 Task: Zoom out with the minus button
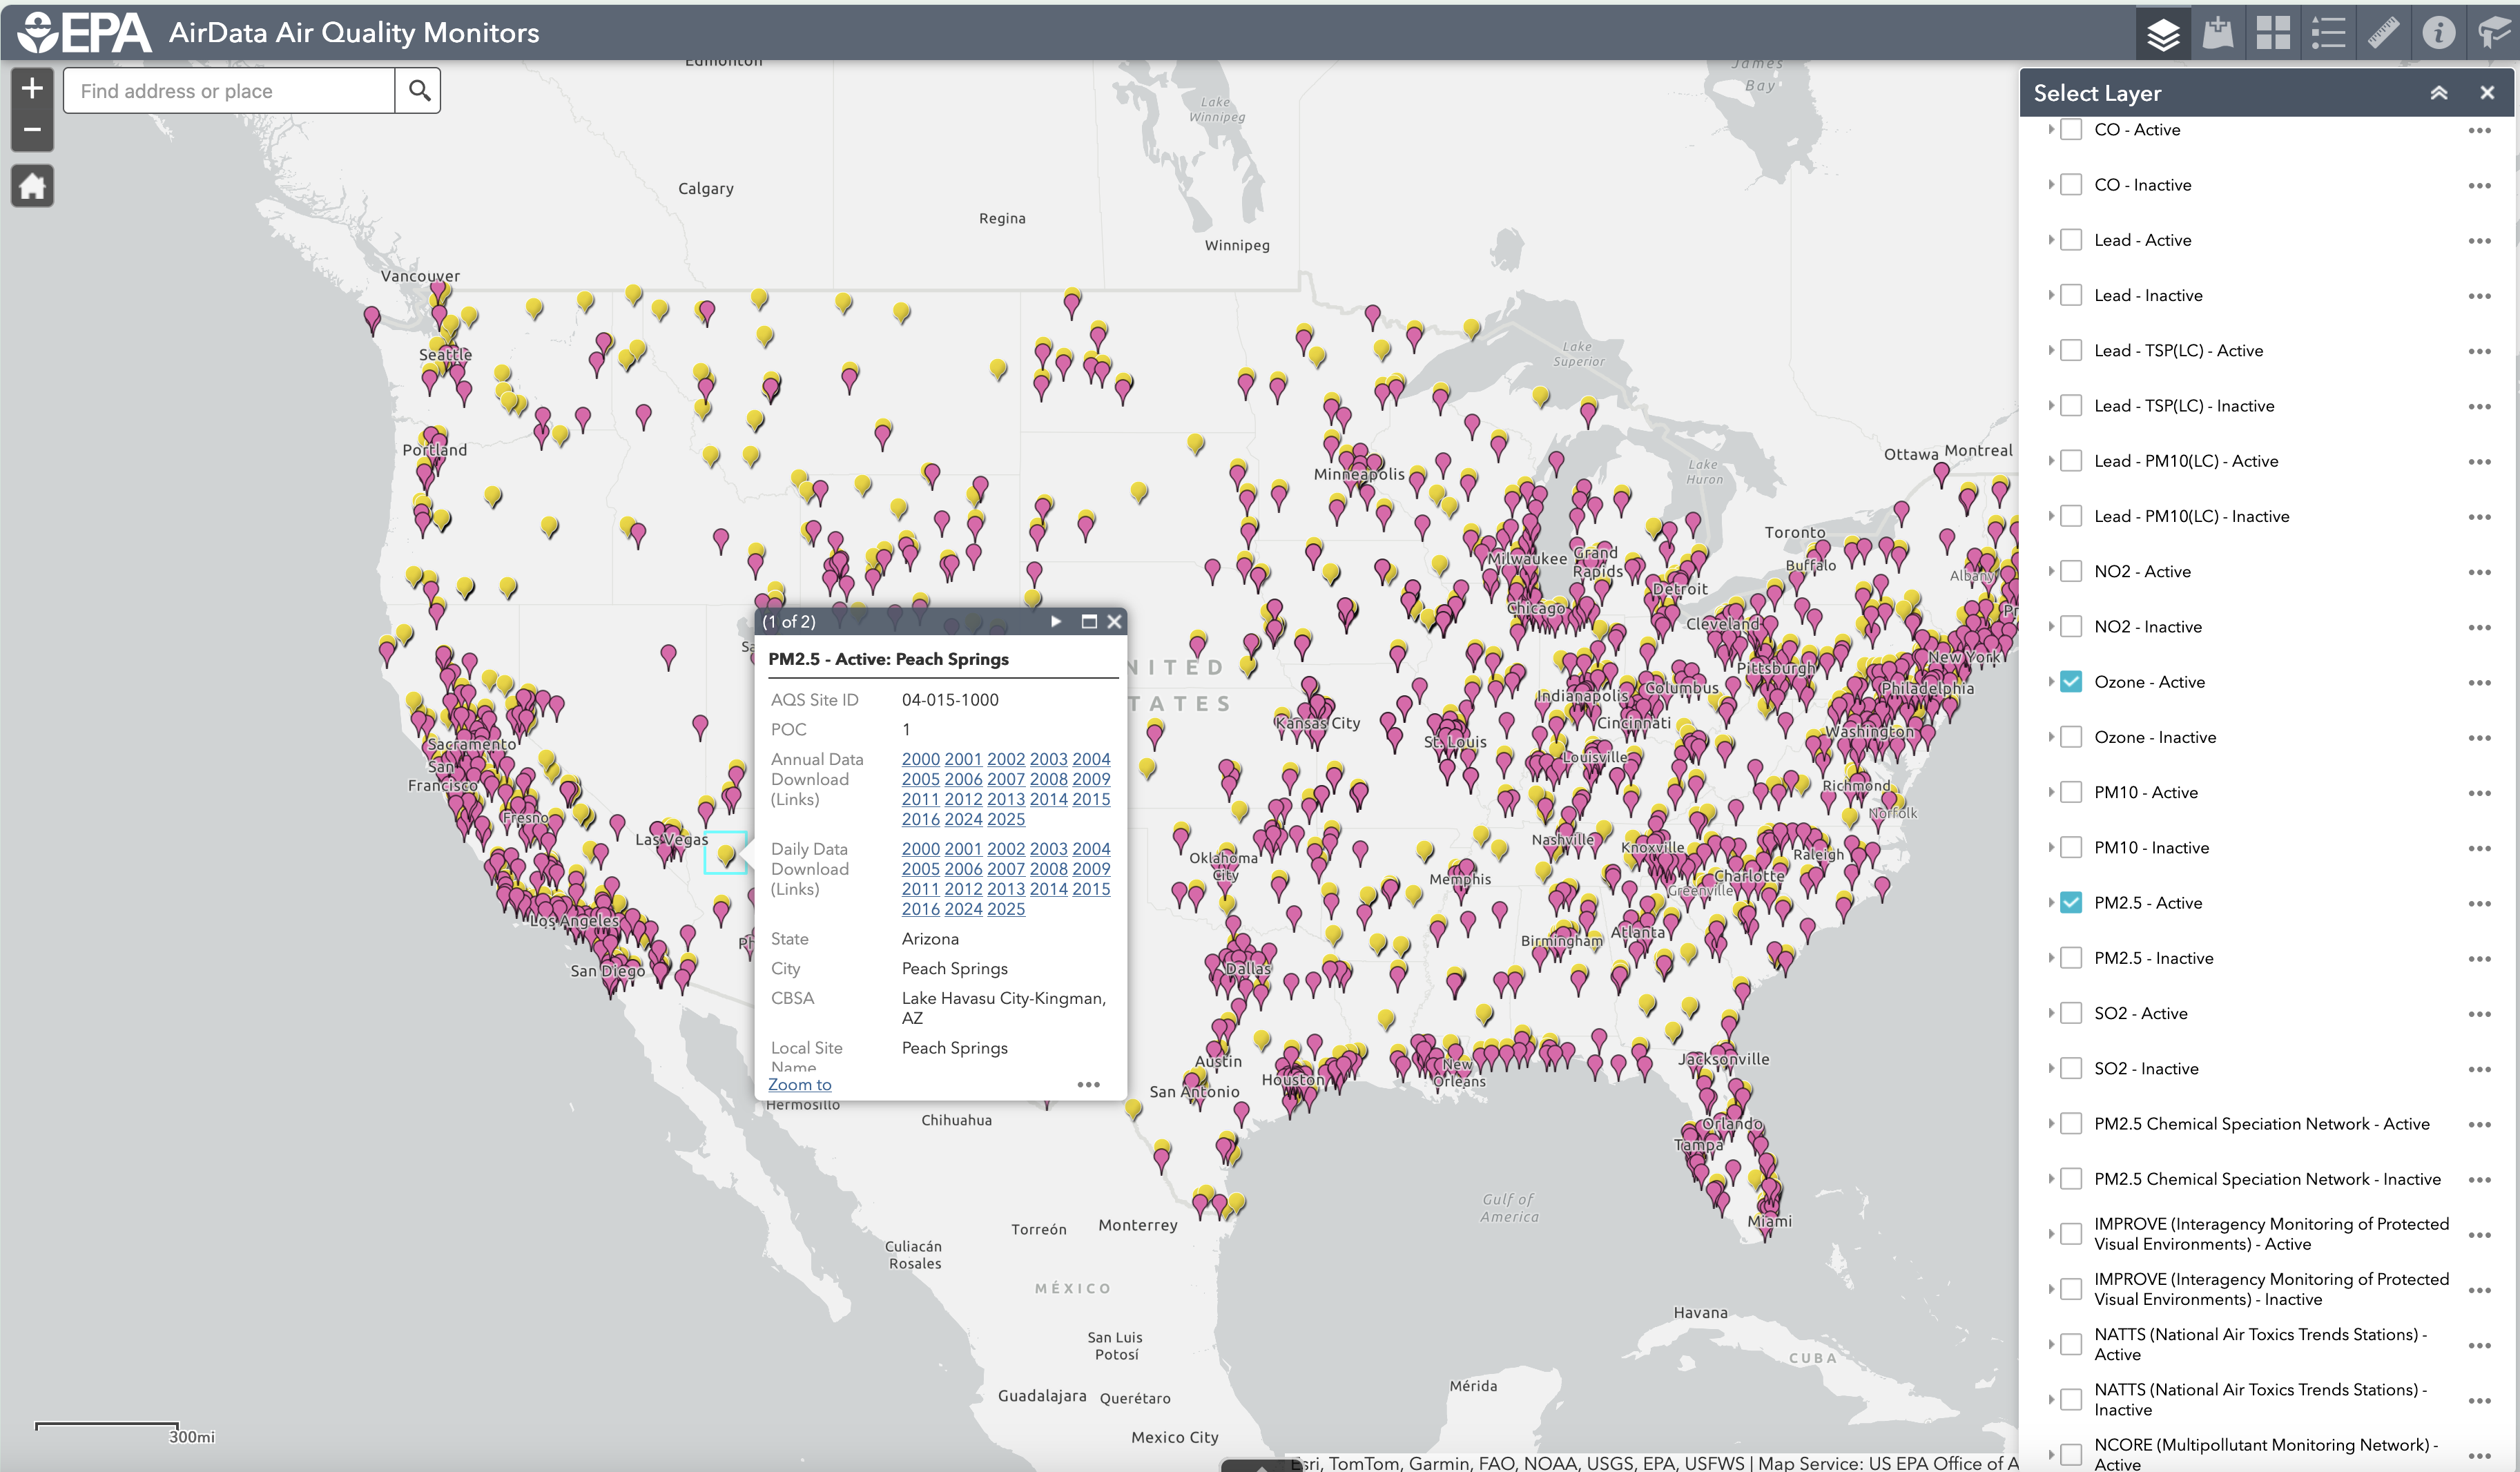[32, 130]
